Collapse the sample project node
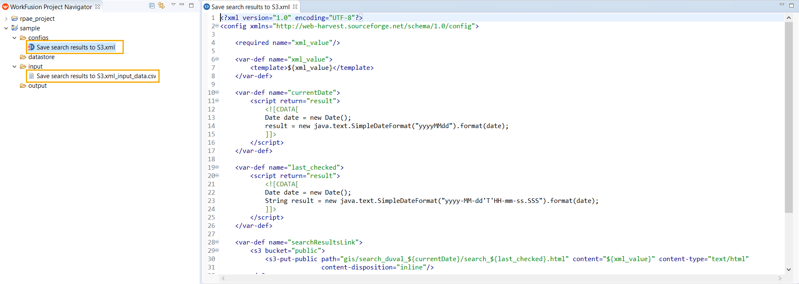Viewport: 799px width, 284px height. click(6, 28)
